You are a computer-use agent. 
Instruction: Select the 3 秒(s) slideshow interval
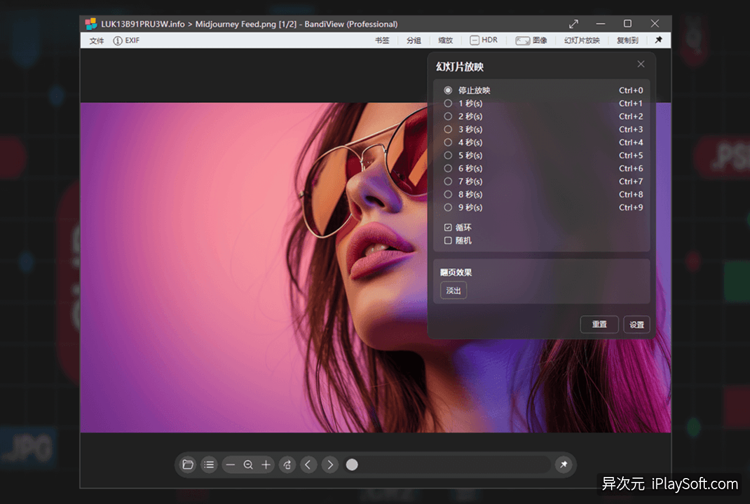pyautogui.click(x=448, y=129)
